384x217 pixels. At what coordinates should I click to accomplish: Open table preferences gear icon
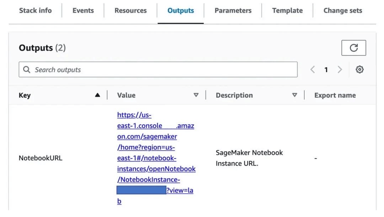[359, 70]
